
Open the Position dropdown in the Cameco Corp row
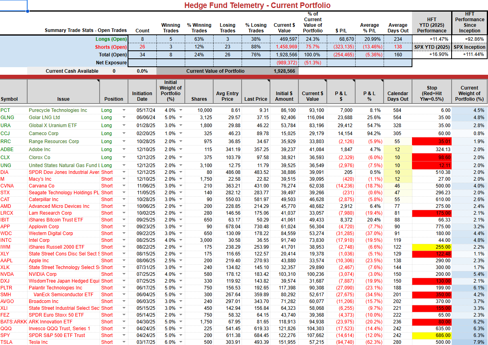tap(124, 134)
